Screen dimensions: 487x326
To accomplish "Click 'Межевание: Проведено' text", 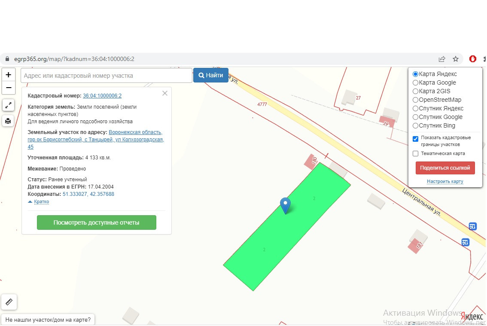I will coord(57,169).
